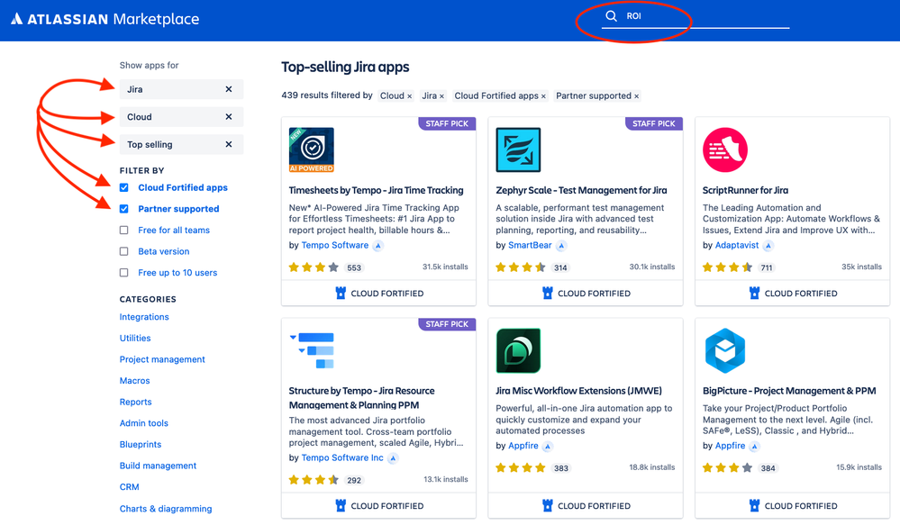
Task: Open the Macros category
Action: pos(134,380)
